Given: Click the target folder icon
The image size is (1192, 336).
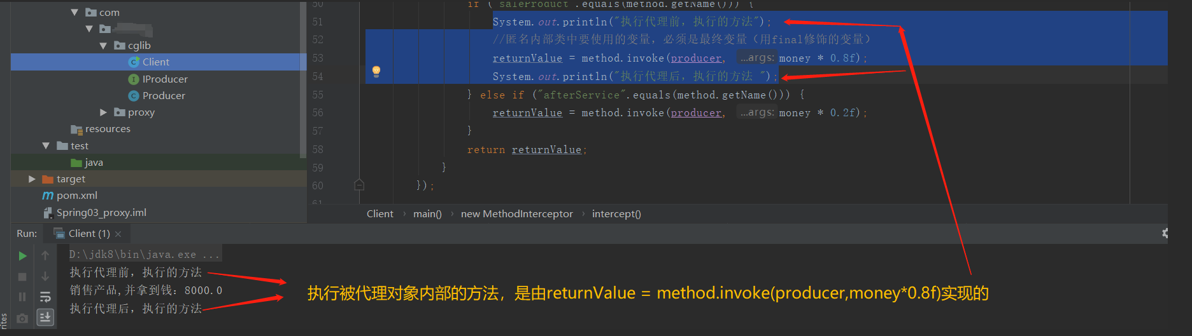Looking at the screenshot, I should 47,178.
